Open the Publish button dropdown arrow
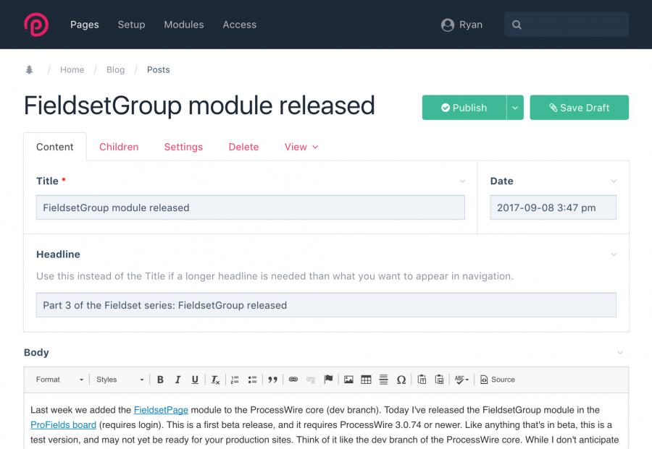 tap(515, 108)
